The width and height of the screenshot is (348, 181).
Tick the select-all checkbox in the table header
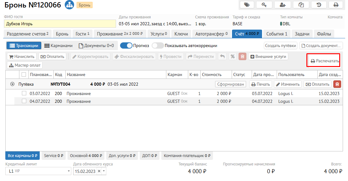click(24, 75)
